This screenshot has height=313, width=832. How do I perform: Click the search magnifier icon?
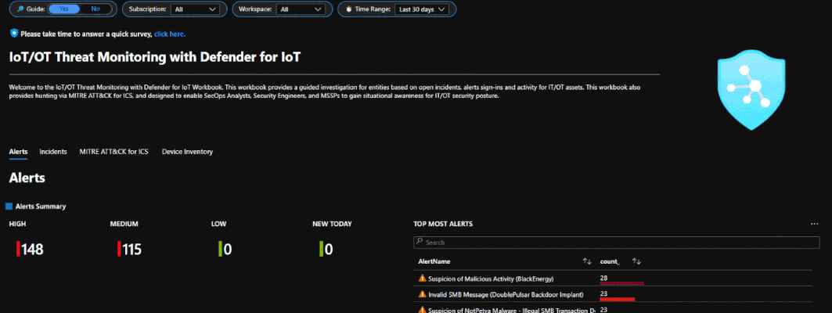pyautogui.click(x=420, y=242)
